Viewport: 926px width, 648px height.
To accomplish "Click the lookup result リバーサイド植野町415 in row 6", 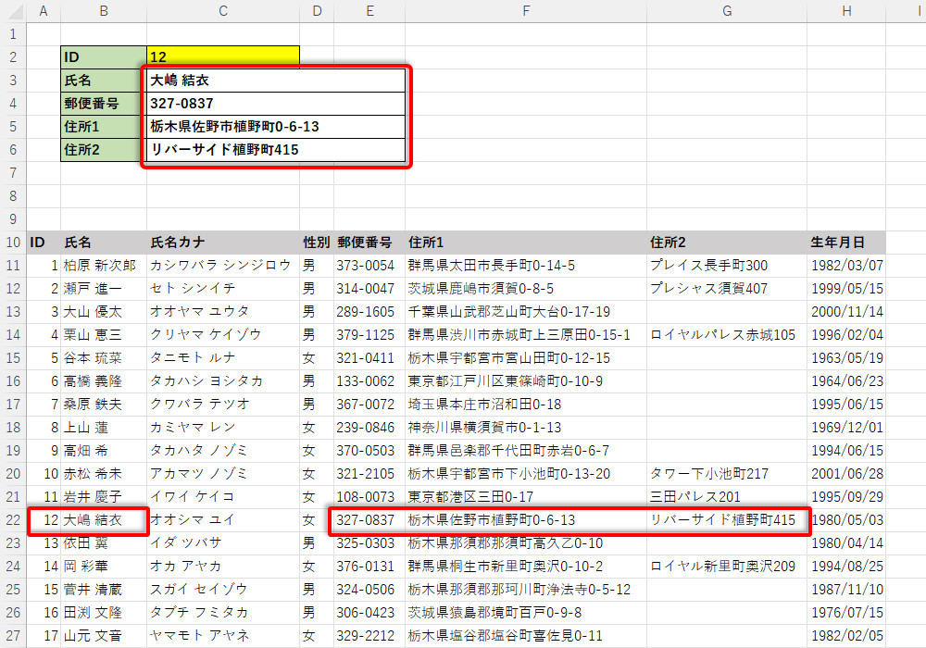I will pos(275,150).
